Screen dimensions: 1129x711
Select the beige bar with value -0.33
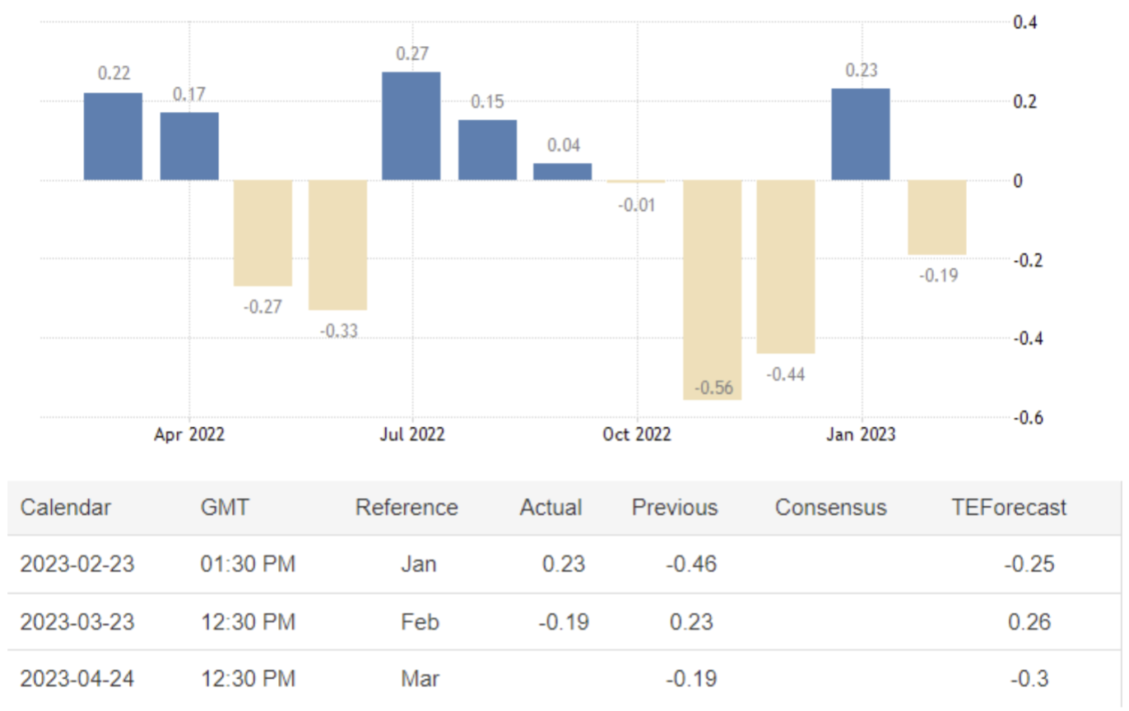tap(337, 244)
